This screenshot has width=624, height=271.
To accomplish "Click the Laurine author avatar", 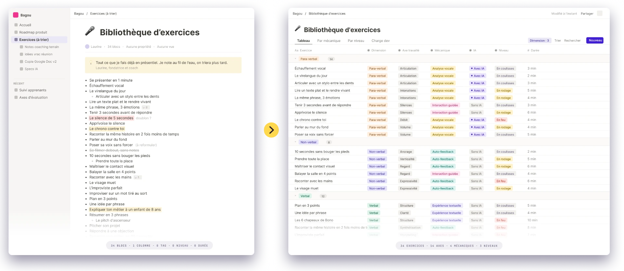I will 87,46.
